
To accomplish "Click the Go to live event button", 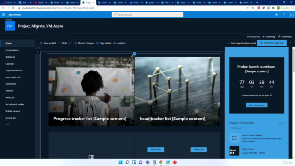I will tap(257, 105).
